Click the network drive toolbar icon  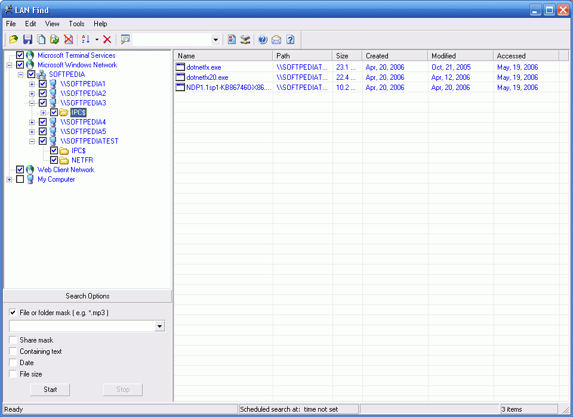click(x=245, y=39)
